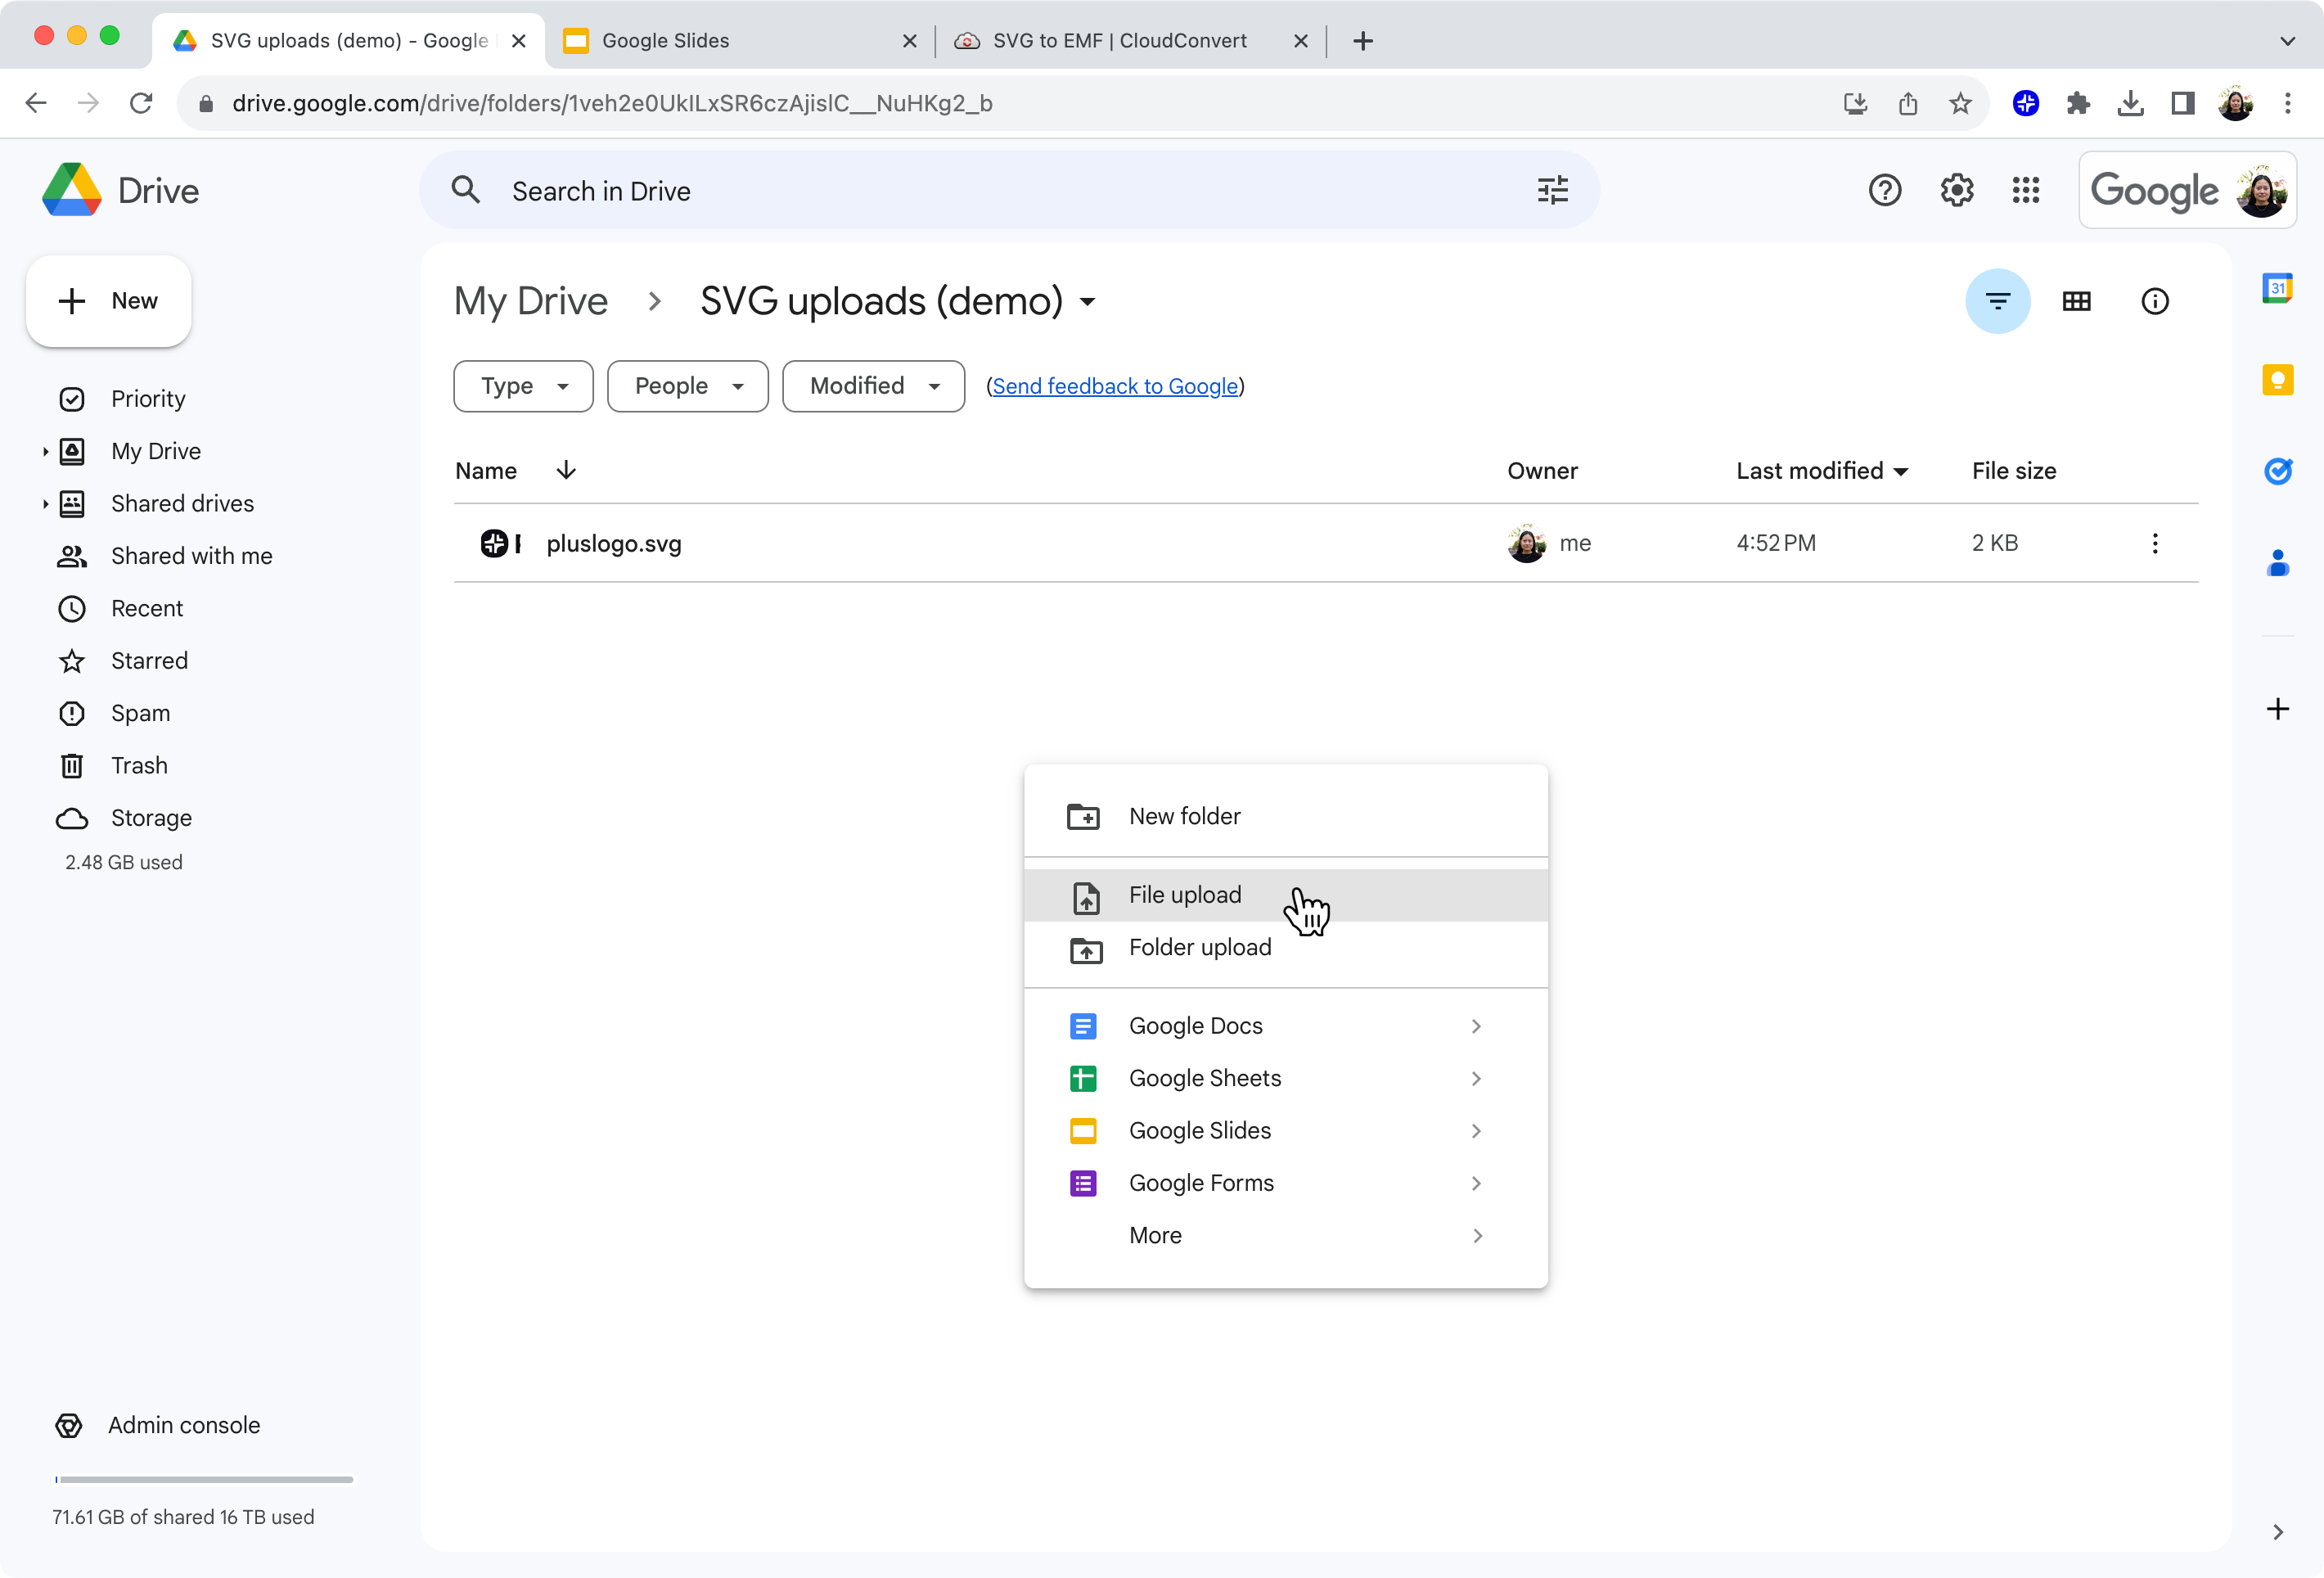Select Google Sheets in menu
2324x1578 pixels.
1286,1078
